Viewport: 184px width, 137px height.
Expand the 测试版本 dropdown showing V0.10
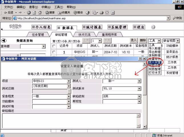point(139,89)
